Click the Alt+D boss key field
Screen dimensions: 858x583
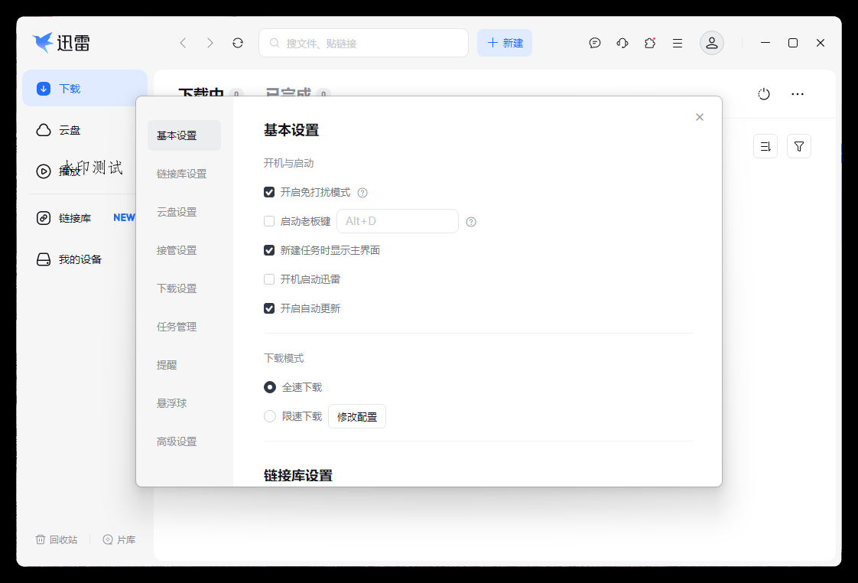click(x=397, y=221)
